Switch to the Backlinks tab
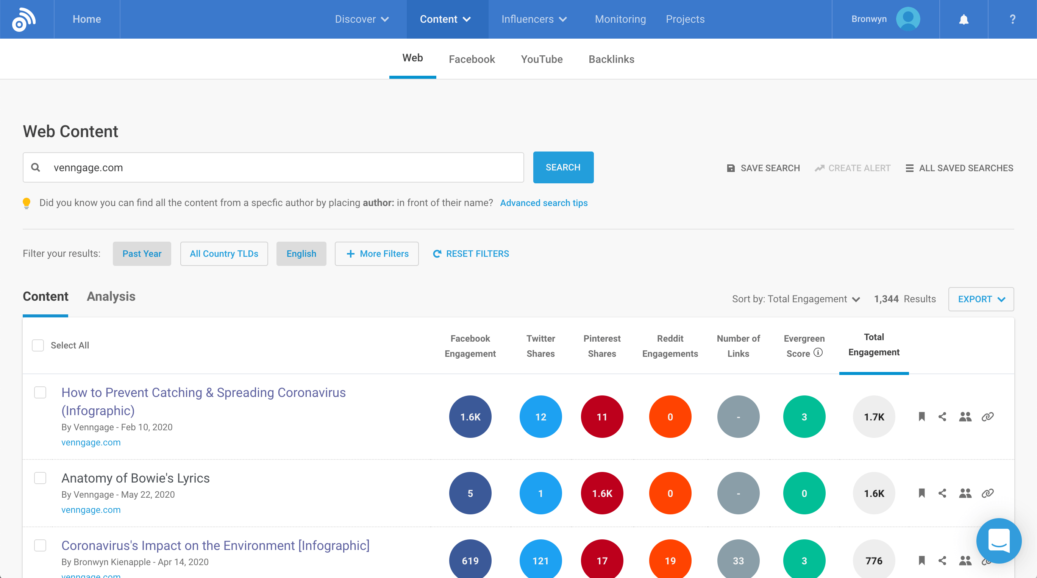This screenshot has height=578, width=1037. [611, 59]
